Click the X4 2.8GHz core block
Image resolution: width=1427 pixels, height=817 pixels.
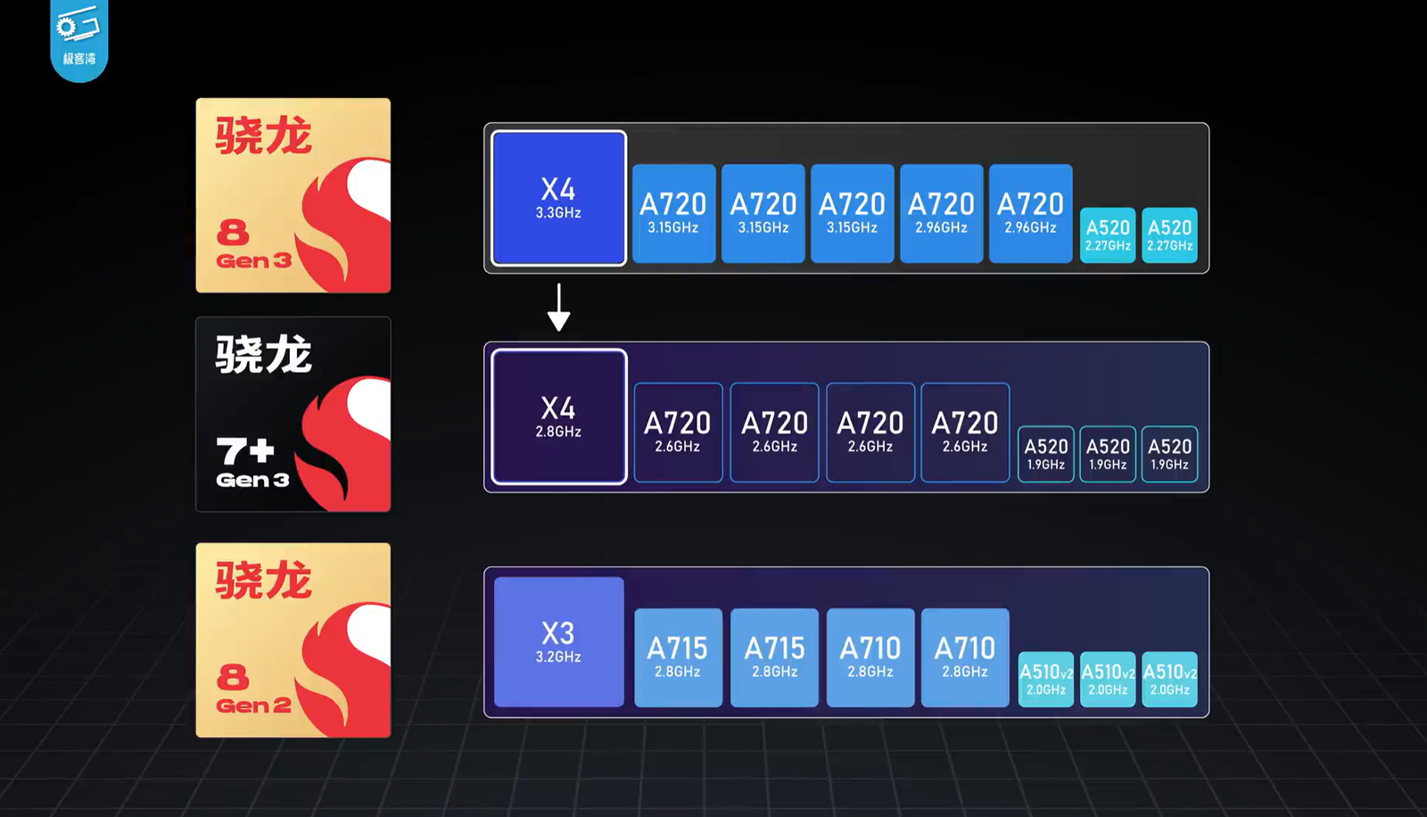558,417
